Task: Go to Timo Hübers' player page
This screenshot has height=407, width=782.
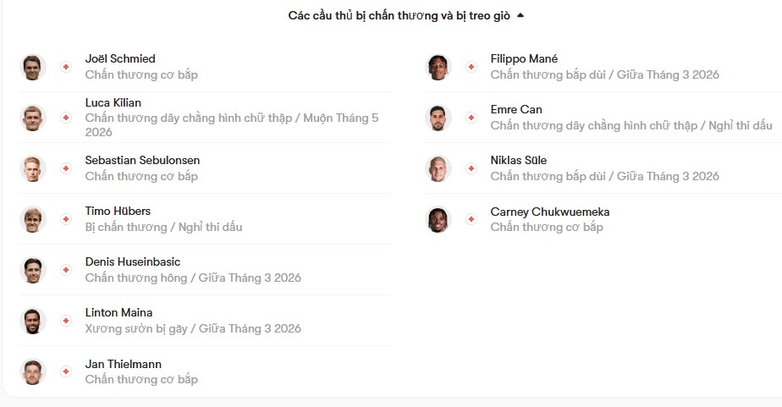Action: [x=118, y=211]
